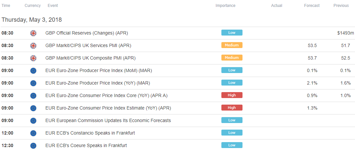
Task: Click EU flag icon for Producer Price Index (YoY)
Action: (33, 83)
